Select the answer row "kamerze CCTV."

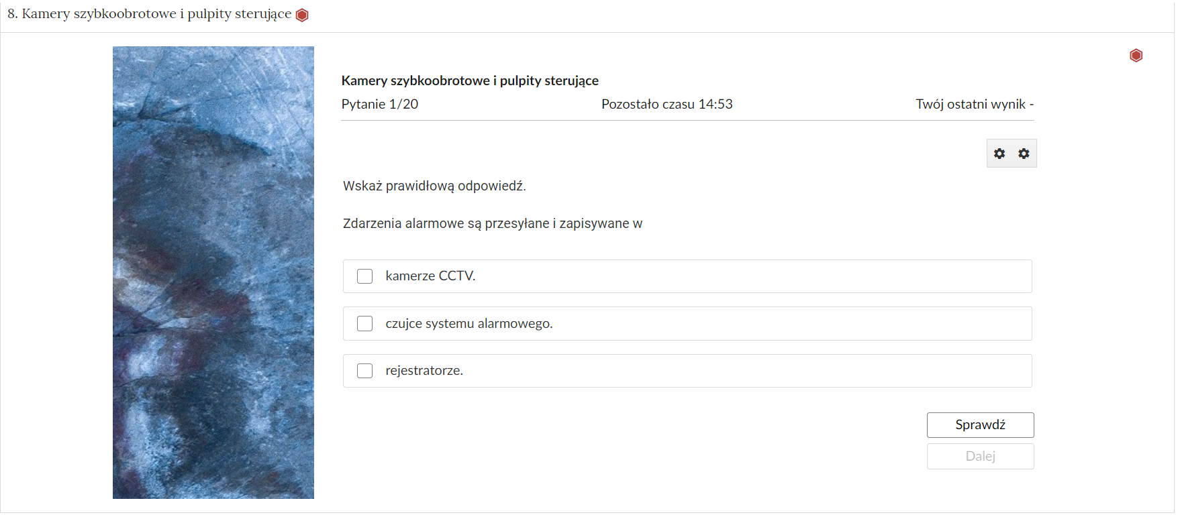[x=687, y=276]
